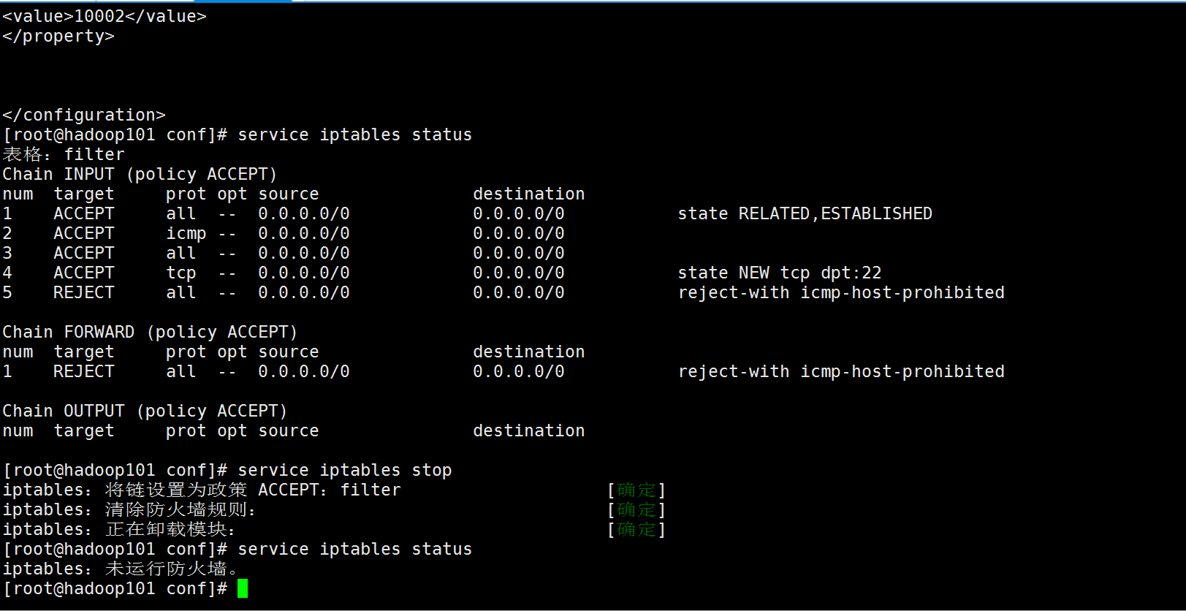Click 'reject-with icmp-host-prohibited' in INPUT rule 5
The image size is (1186, 611).
(x=841, y=292)
